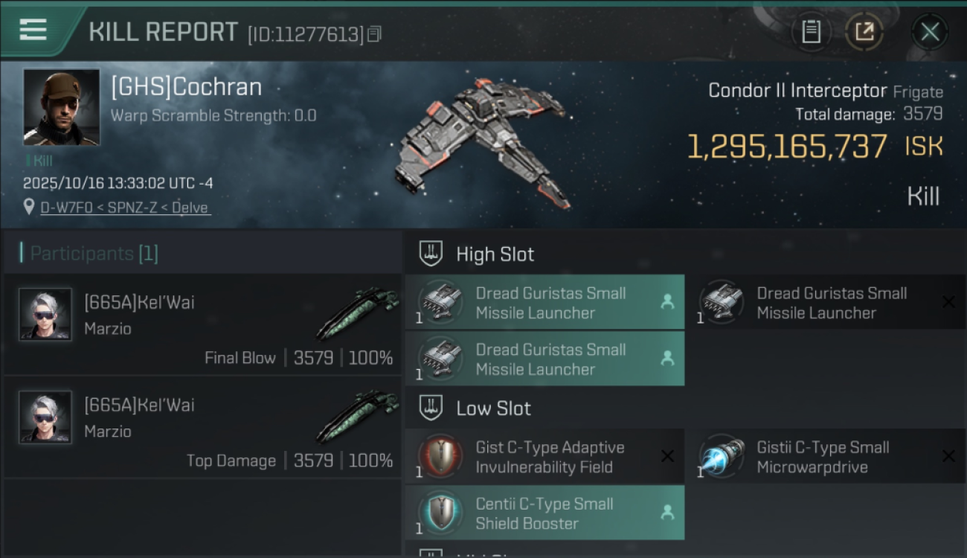Open Kel'Wai Final Blow portrait
The height and width of the screenshot is (558, 967).
pos(45,315)
